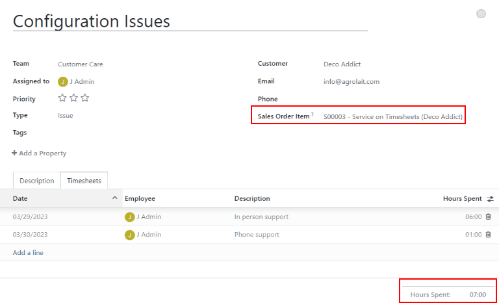Set priority with the first star
Screen dimensions: 499x305
[62, 98]
